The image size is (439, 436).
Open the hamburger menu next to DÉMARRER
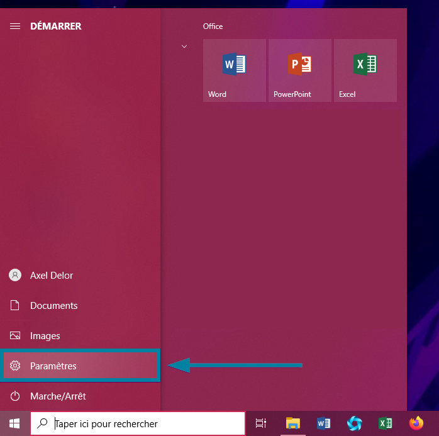click(15, 26)
